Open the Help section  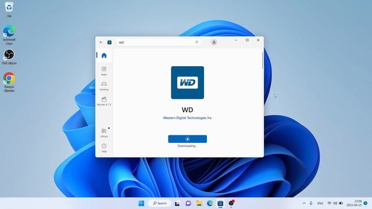[x=104, y=148]
